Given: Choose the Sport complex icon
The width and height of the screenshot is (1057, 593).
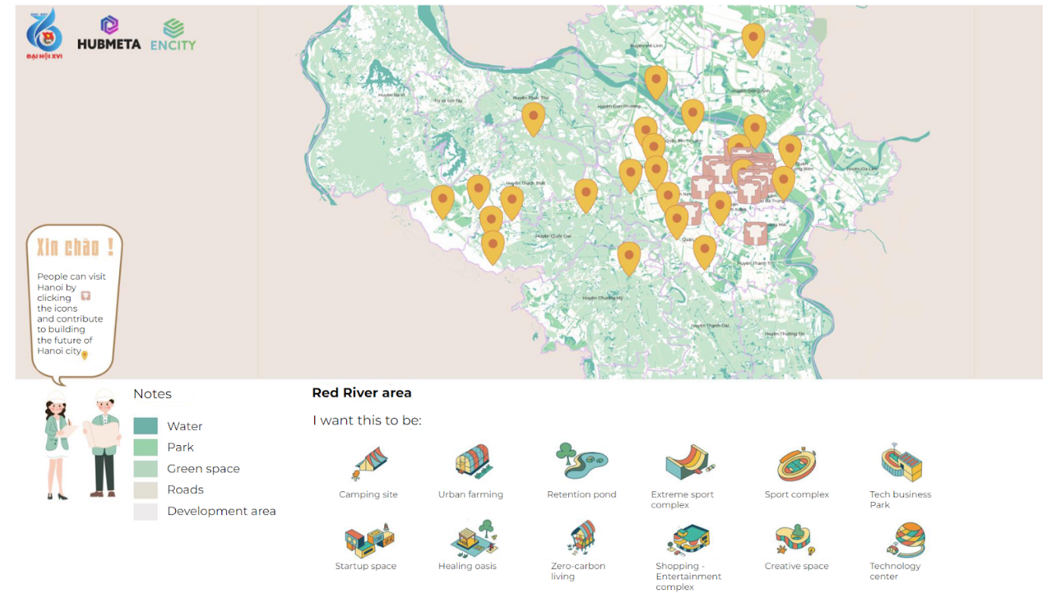Looking at the screenshot, I should click(797, 463).
